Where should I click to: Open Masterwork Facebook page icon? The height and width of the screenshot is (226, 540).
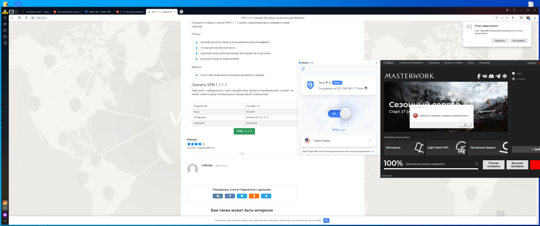(x=479, y=76)
